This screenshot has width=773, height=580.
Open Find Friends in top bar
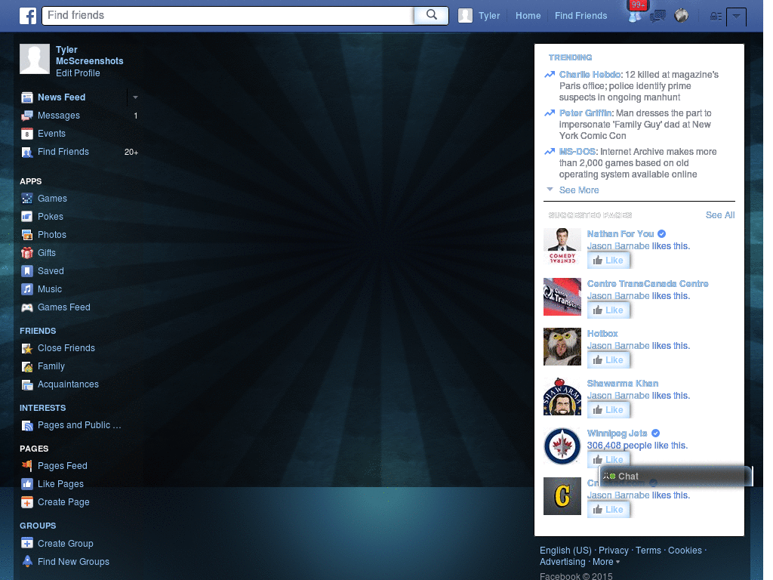coord(581,16)
